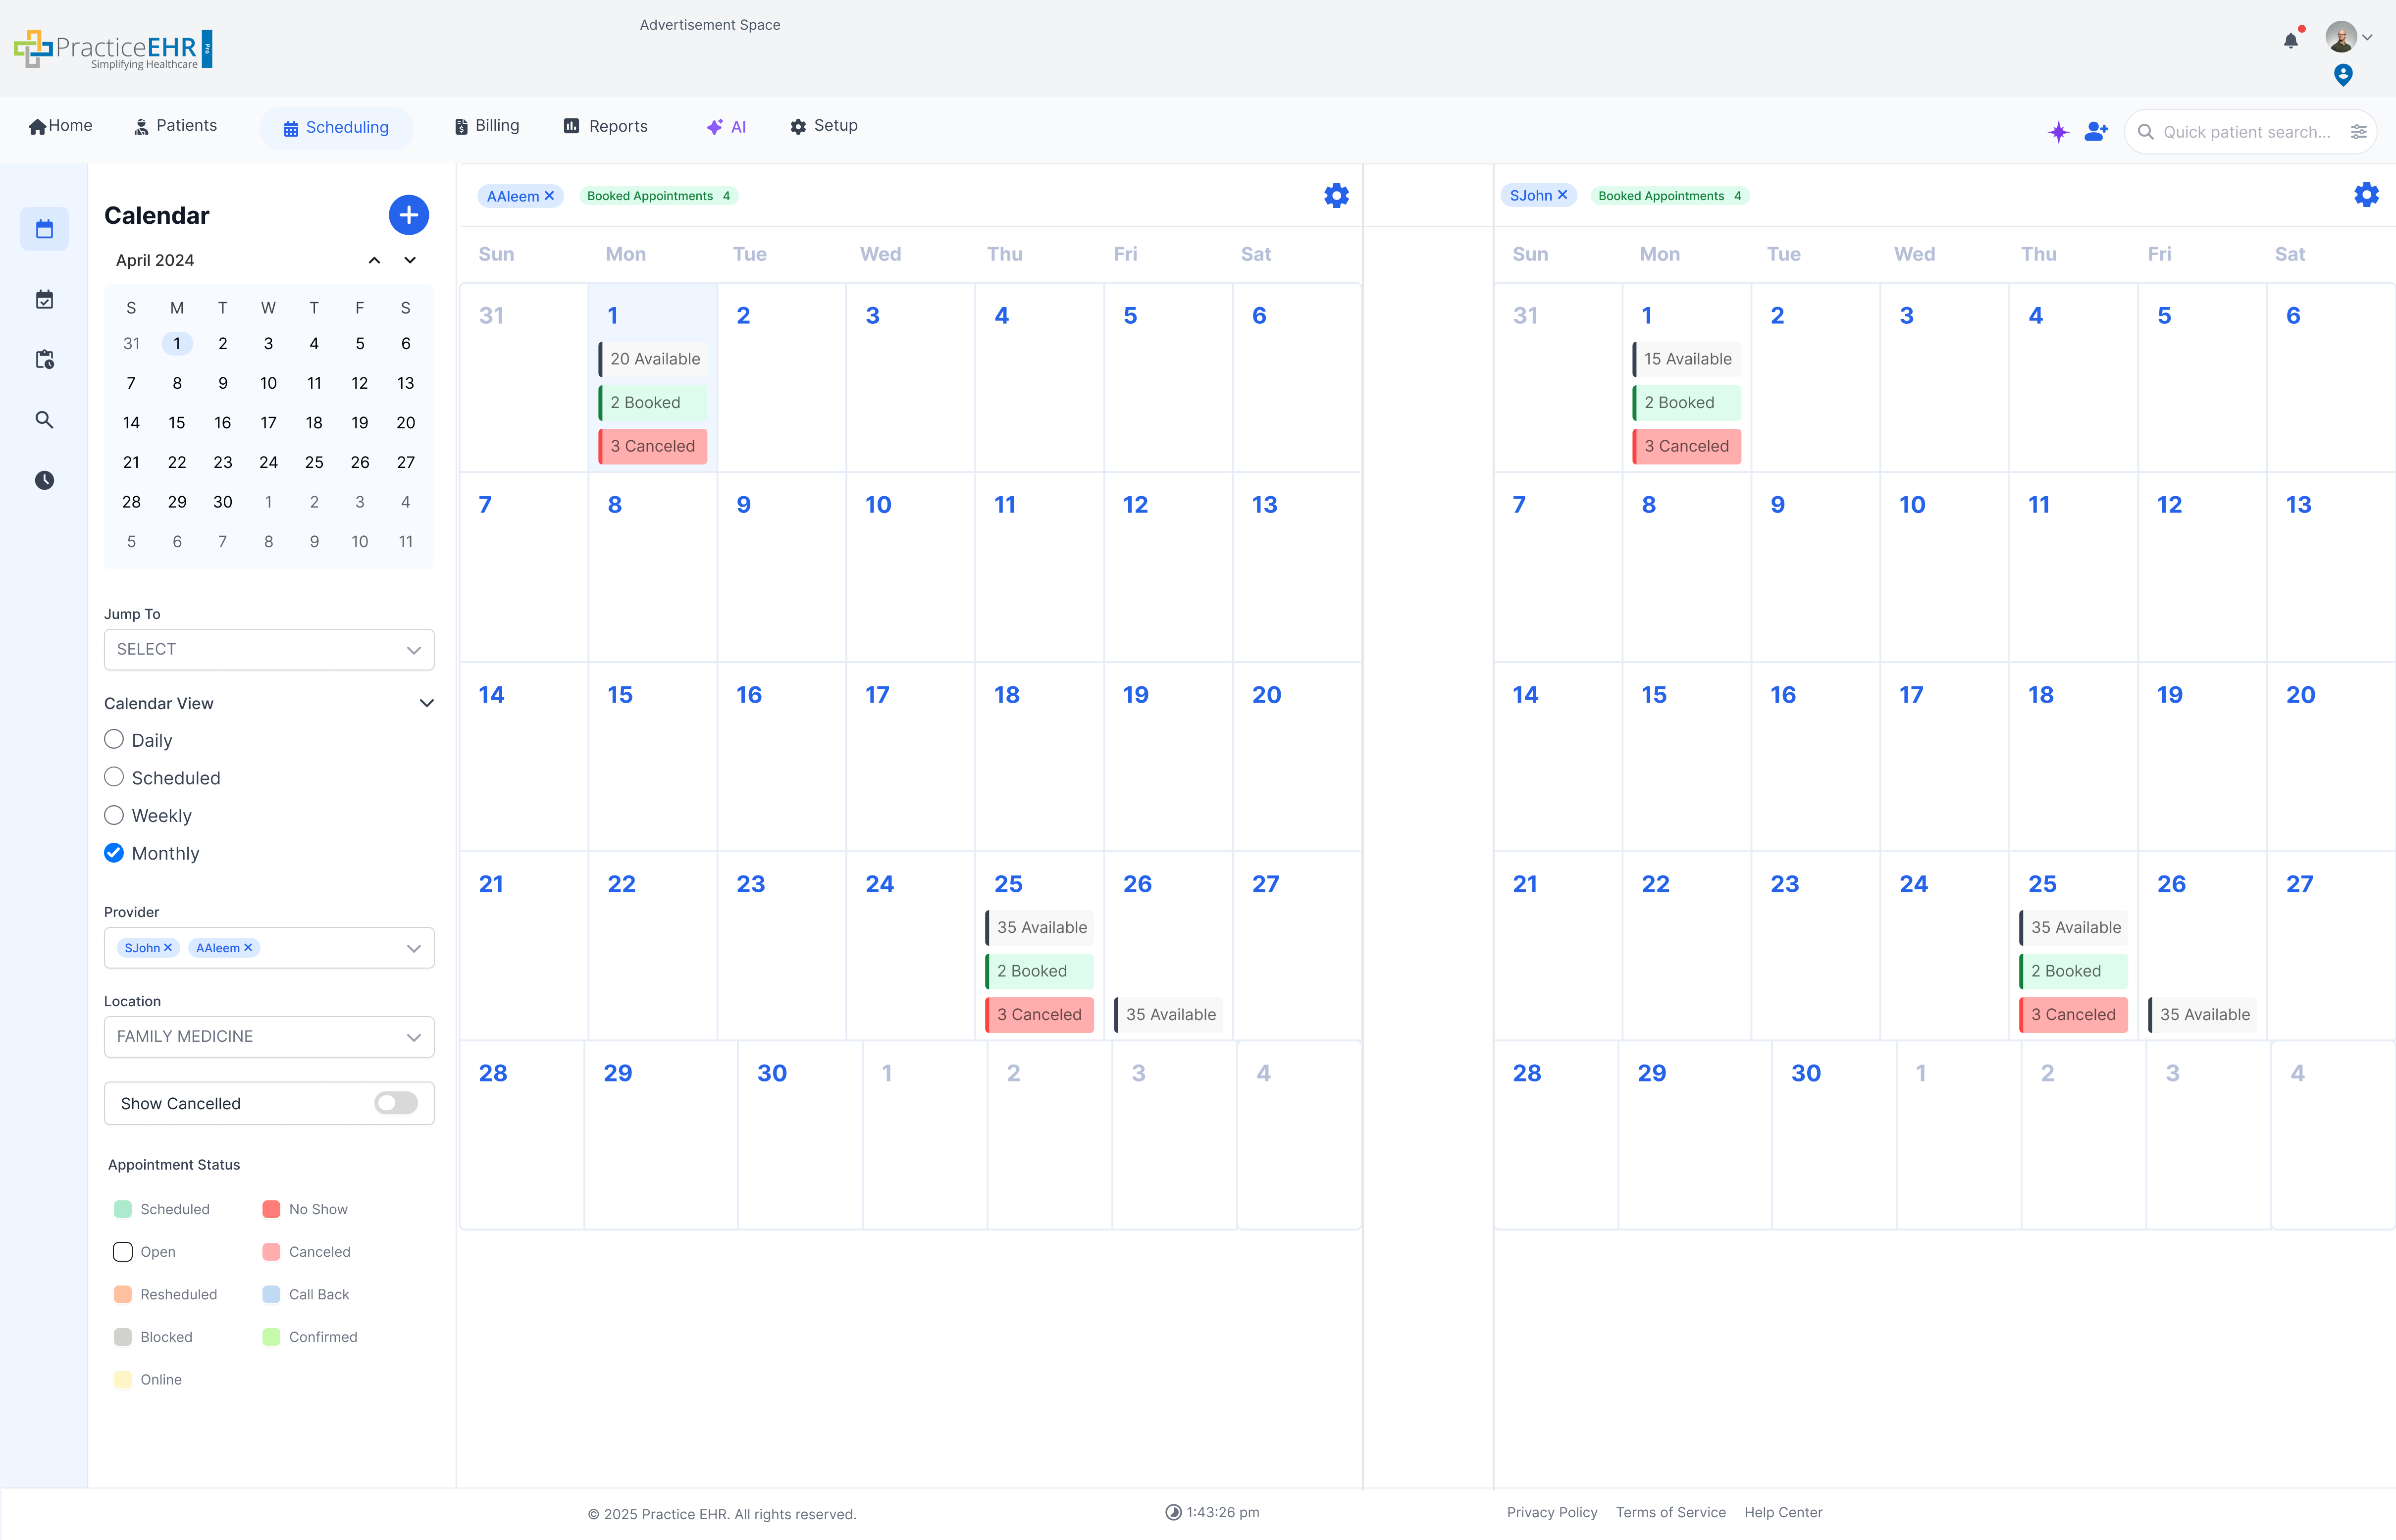This screenshot has width=2396, height=1540.
Task: Toggle the Show Cancelled switch
Action: (x=396, y=1103)
